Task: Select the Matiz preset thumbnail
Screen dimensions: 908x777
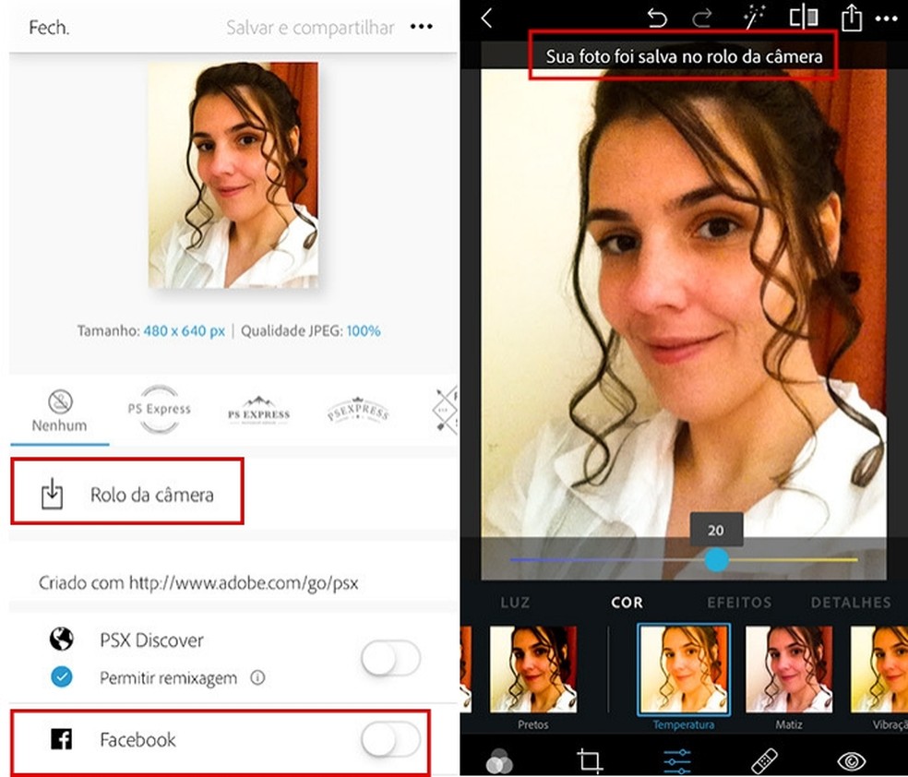Action: 789,666
